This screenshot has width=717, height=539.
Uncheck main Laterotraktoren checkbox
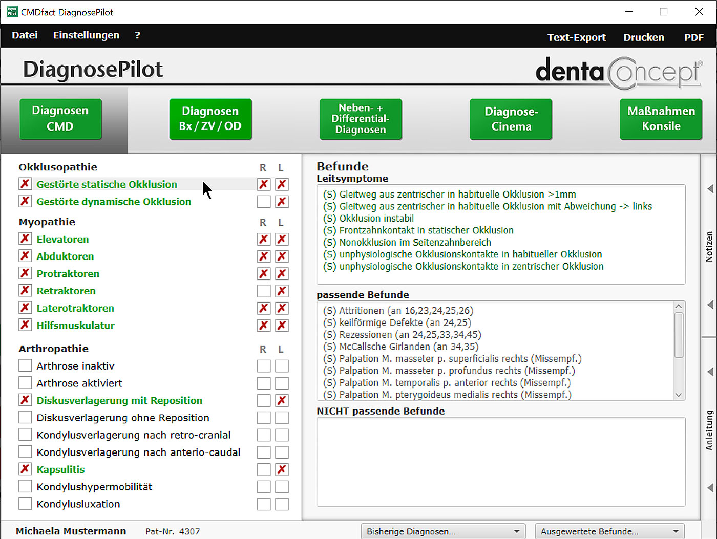[x=25, y=308]
